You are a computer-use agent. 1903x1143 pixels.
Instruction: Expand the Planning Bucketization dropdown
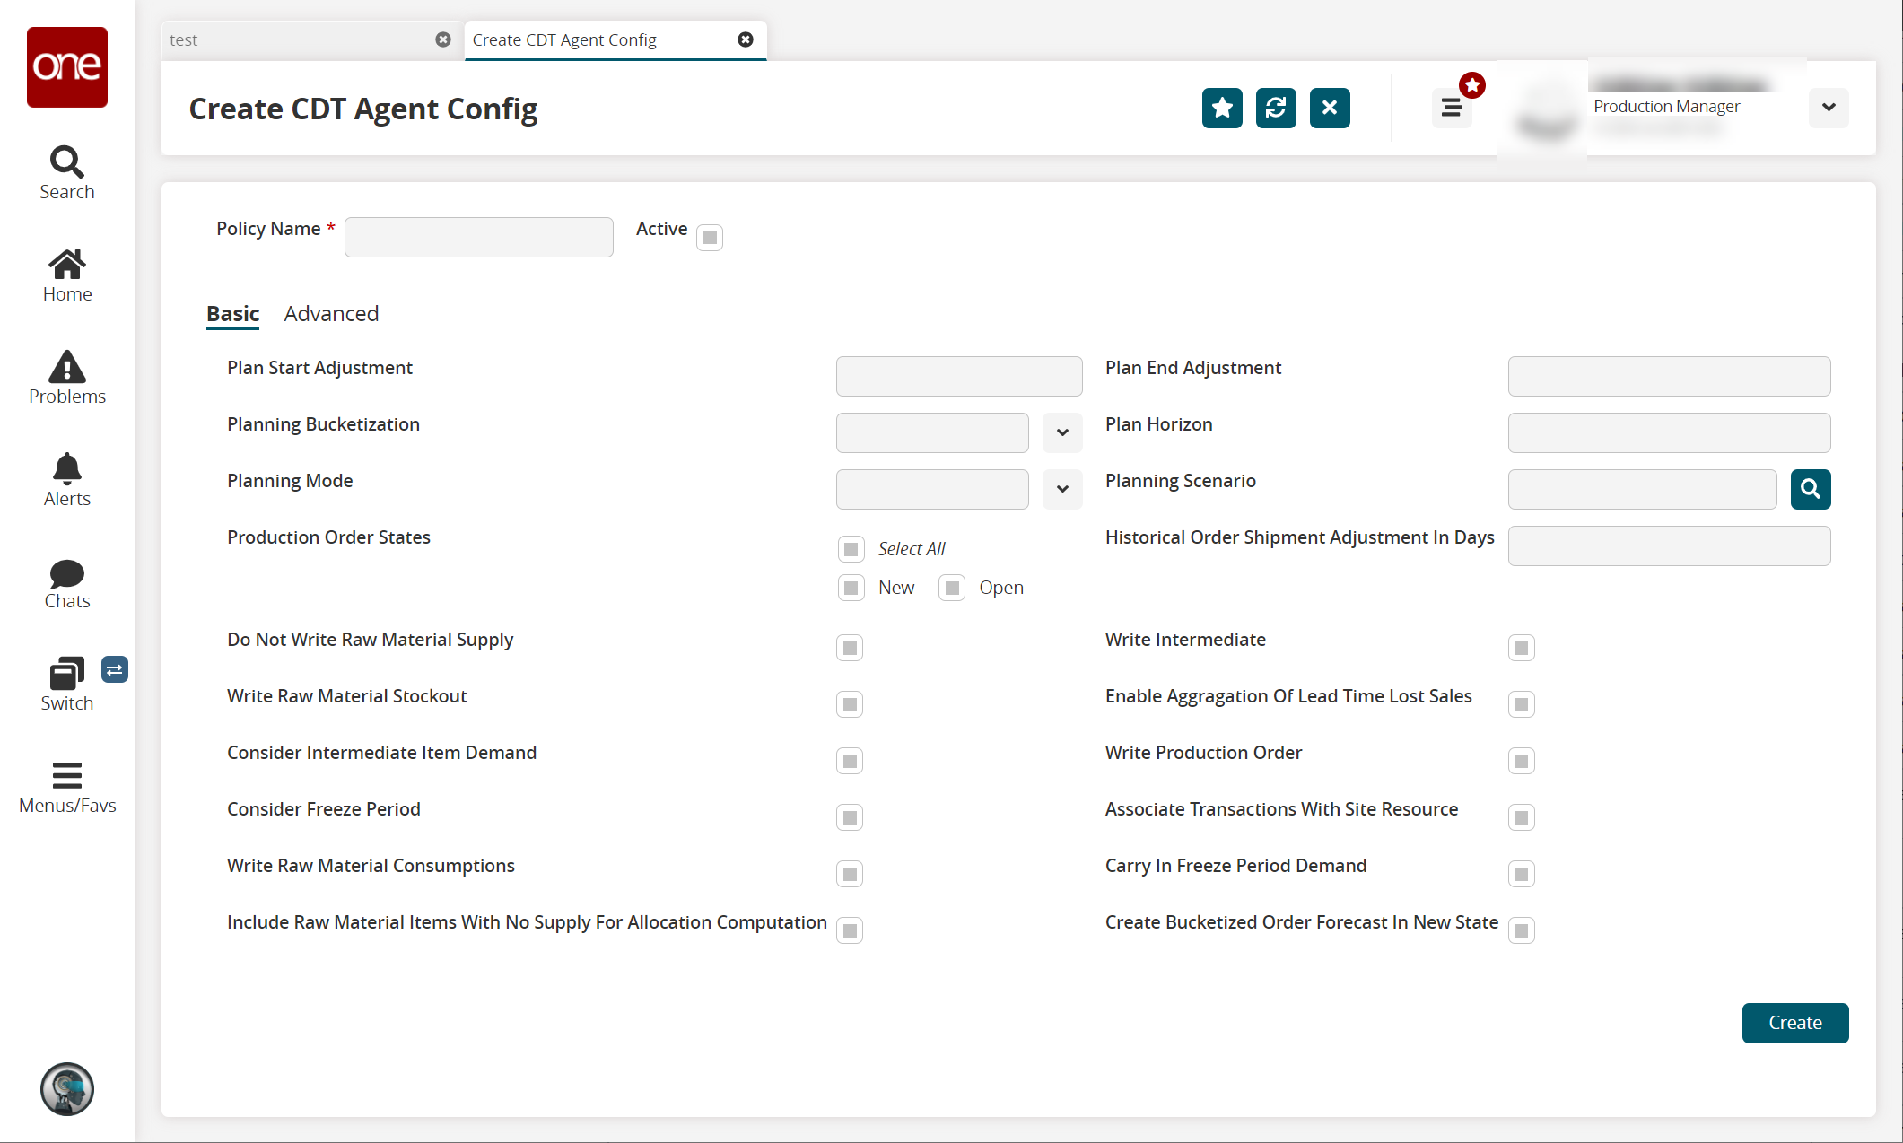1062,432
